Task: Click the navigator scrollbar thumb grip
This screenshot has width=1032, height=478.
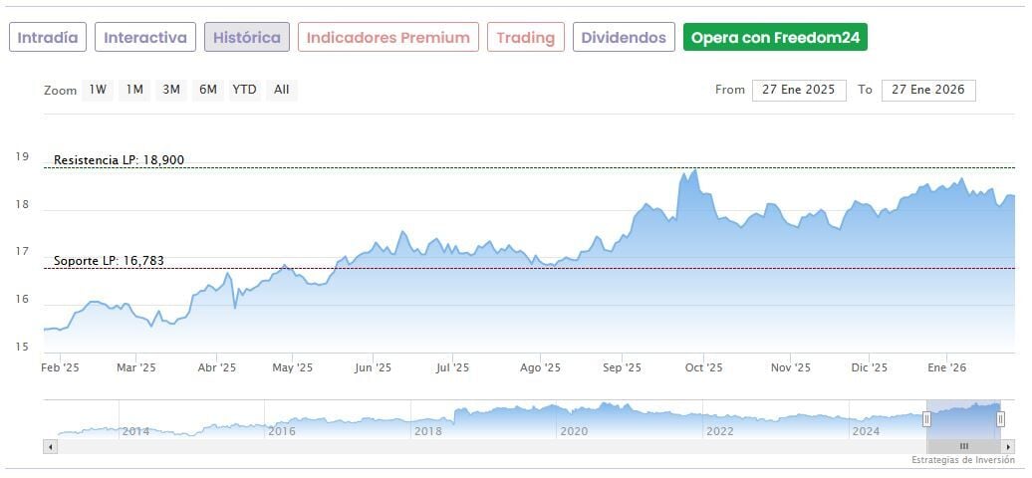Action: pos(963,447)
